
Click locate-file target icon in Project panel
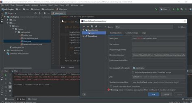(35, 13)
